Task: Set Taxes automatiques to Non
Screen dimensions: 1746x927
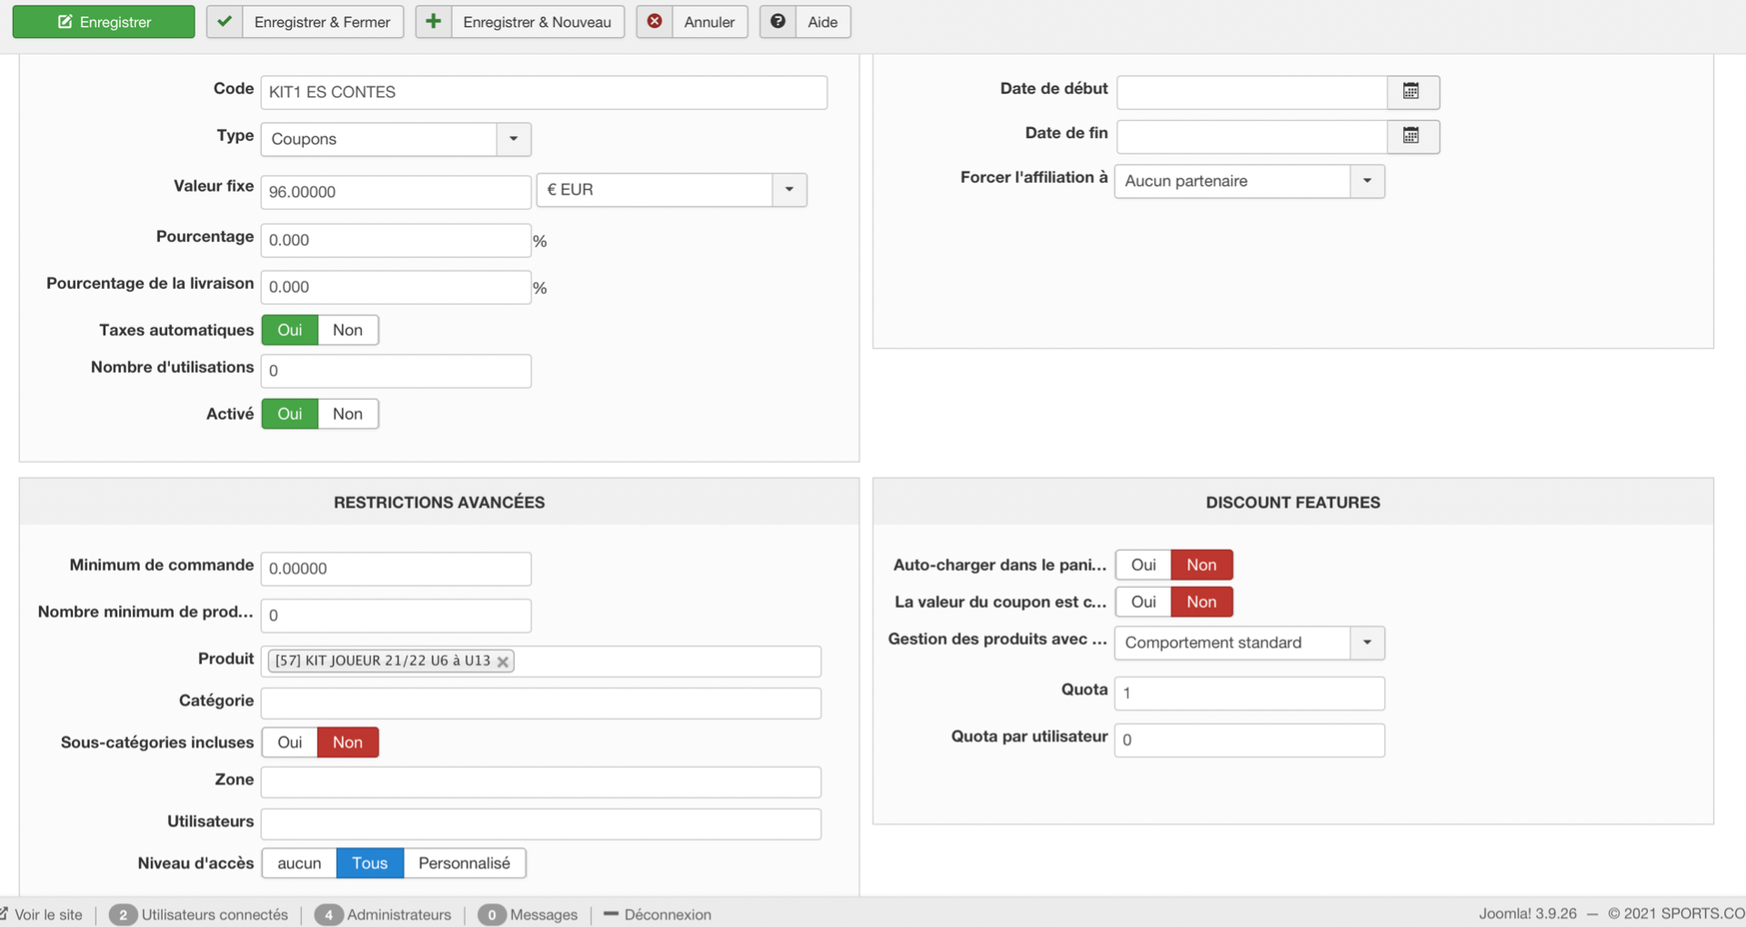Action: (347, 330)
